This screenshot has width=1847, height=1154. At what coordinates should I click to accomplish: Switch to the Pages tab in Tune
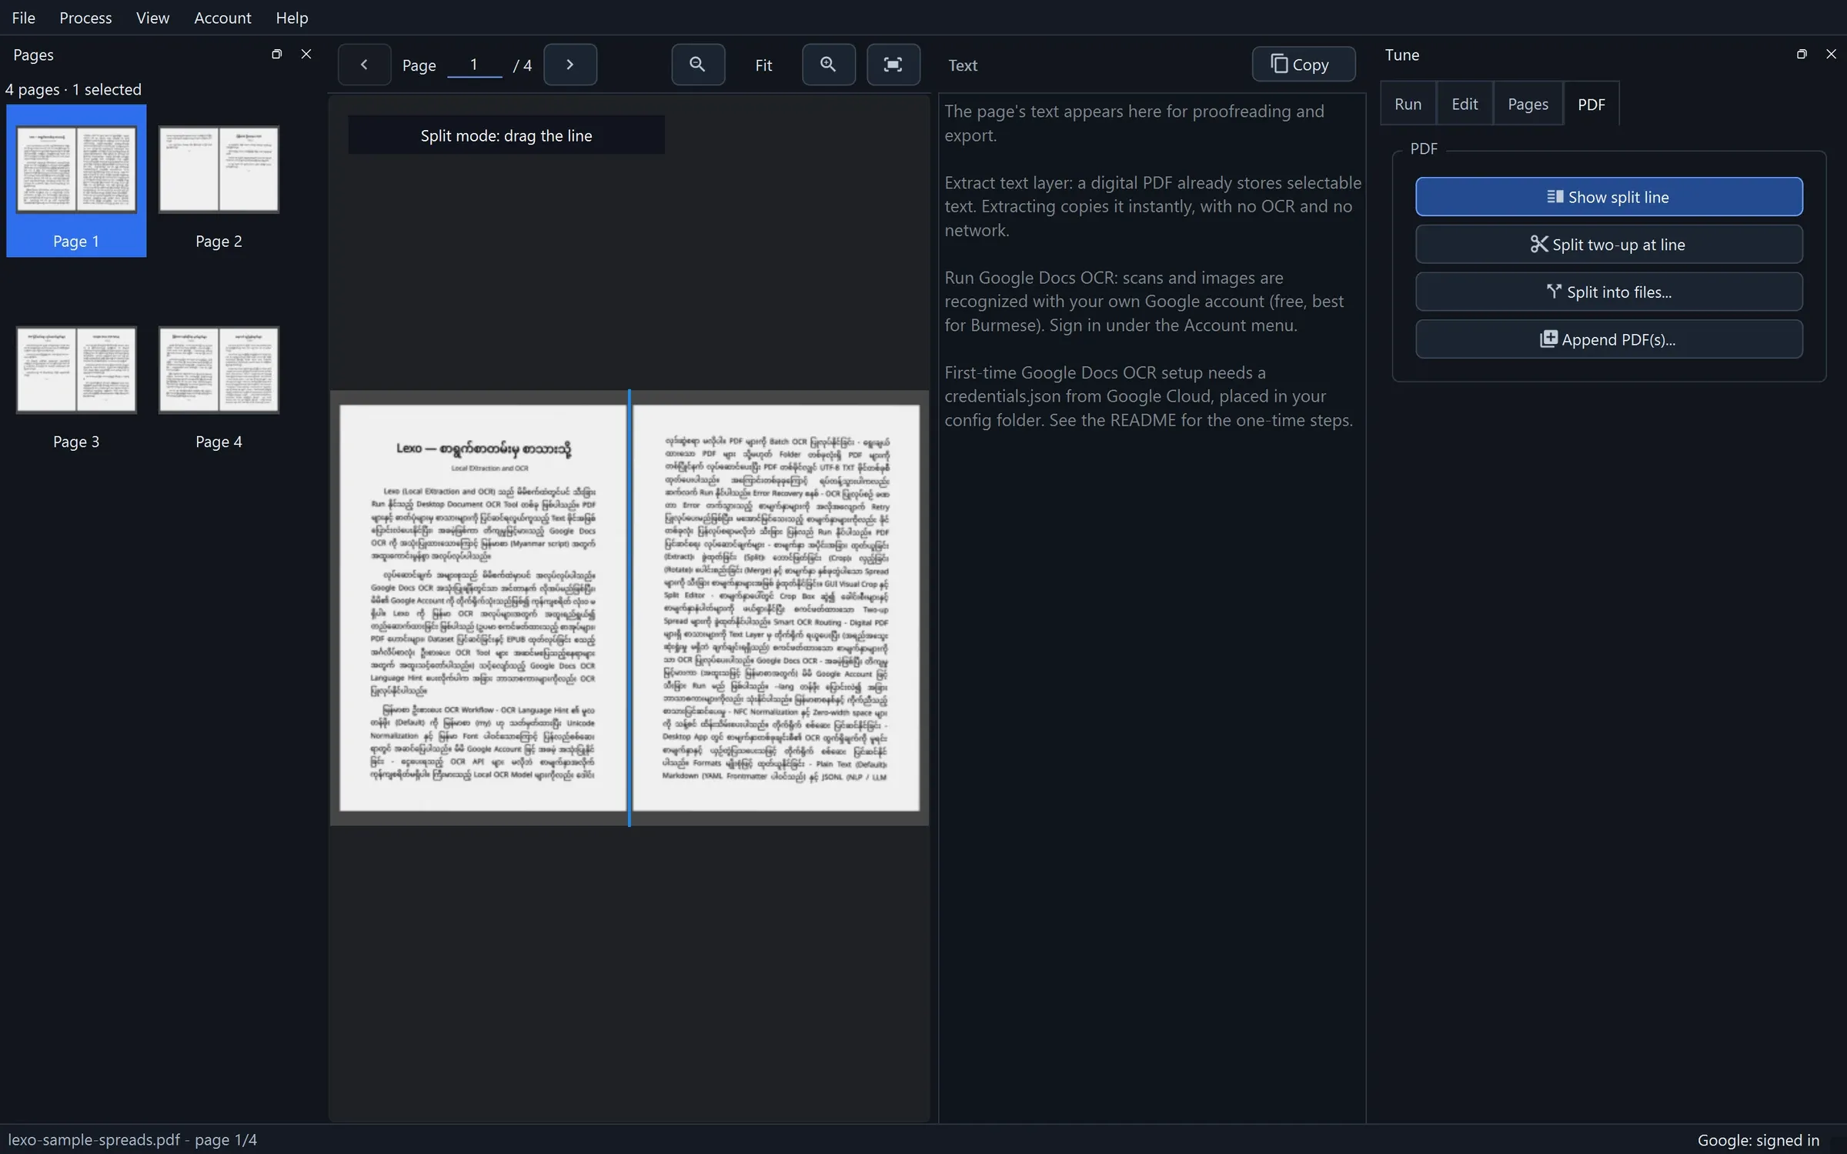point(1528,104)
